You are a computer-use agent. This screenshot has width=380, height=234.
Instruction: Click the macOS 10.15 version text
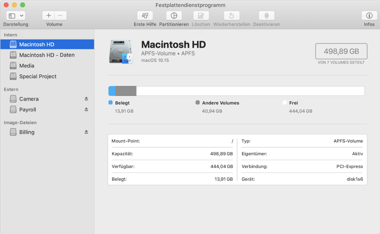point(155,61)
